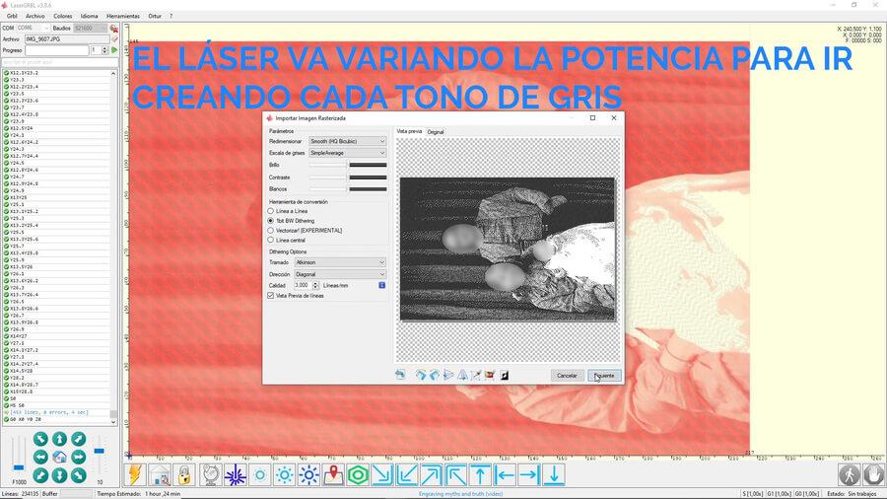Click the move to top-left corner arrow

456,474
